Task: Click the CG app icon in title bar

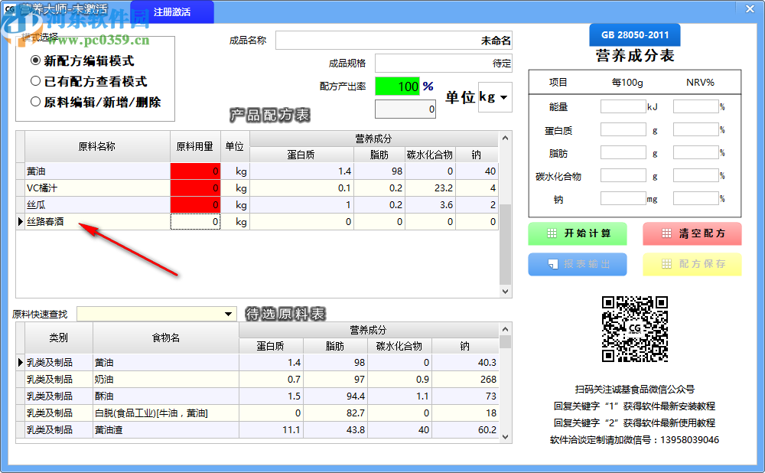Action: click(x=9, y=9)
